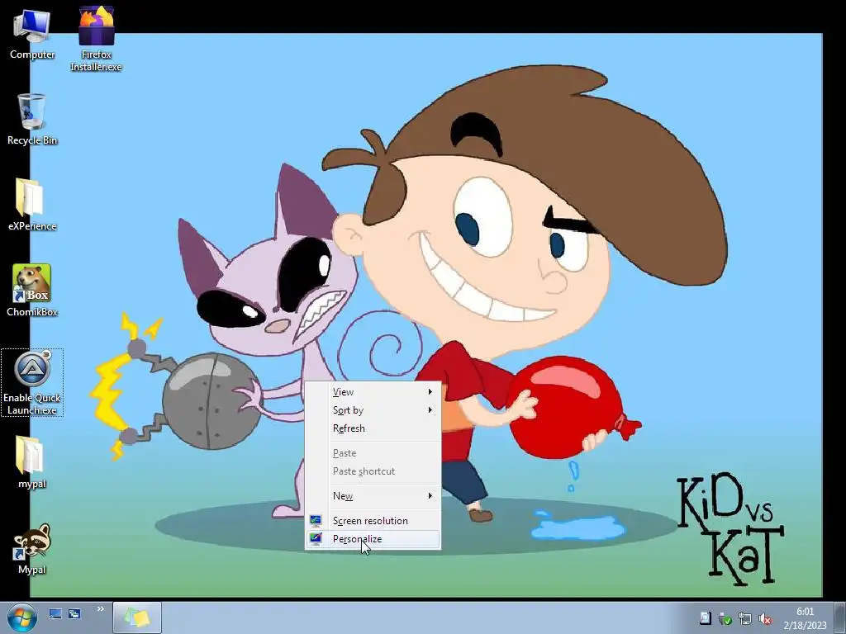Open the View submenu in context menu

pos(373,392)
